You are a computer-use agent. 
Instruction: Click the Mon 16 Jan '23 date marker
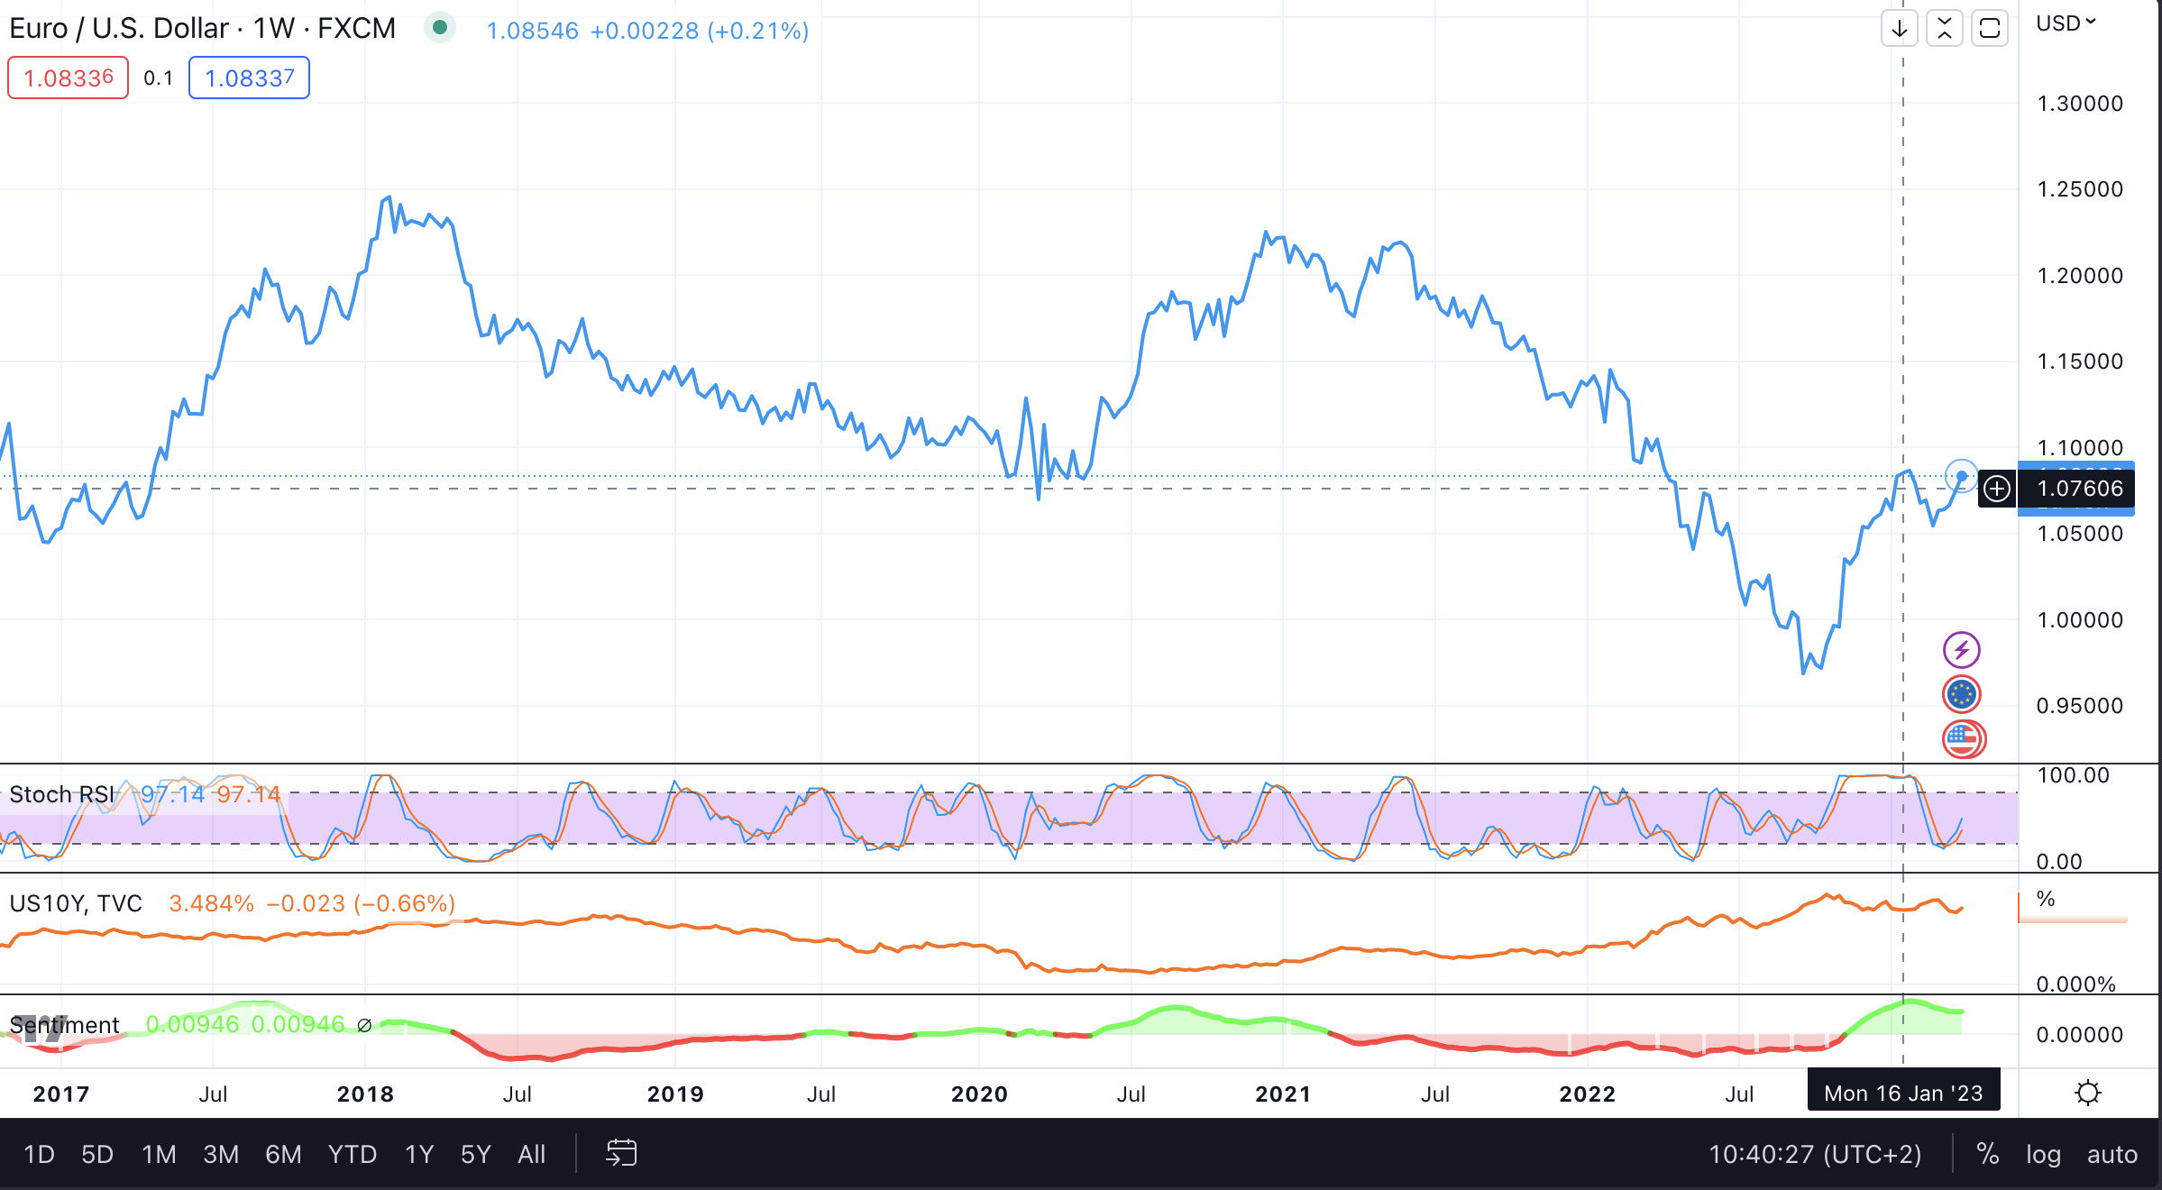point(1903,1092)
